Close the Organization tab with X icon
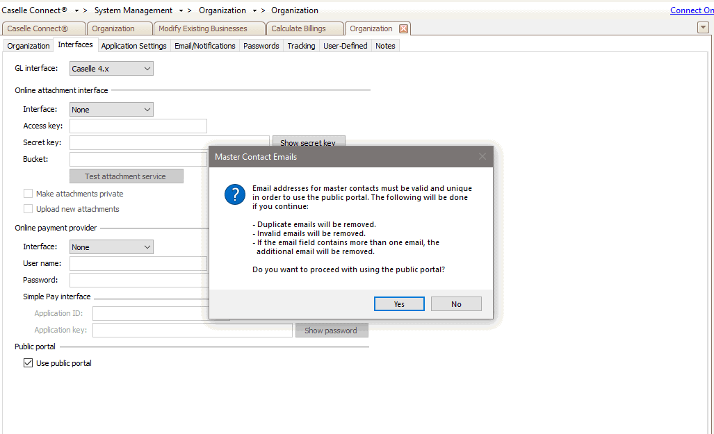This screenshot has height=434, width=714. click(403, 28)
